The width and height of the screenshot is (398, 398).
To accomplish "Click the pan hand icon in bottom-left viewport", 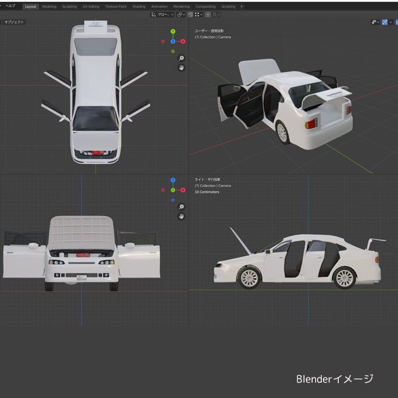I will point(181,217).
